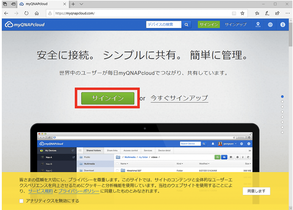Click the green サインイン button in the header
The image size is (293, 210).
pos(209,24)
